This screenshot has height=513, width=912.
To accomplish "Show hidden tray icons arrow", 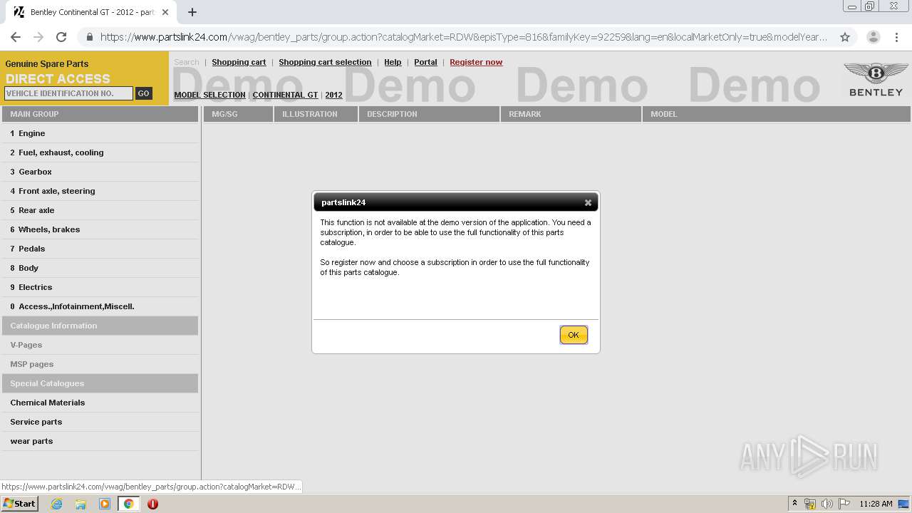I will [794, 504].
